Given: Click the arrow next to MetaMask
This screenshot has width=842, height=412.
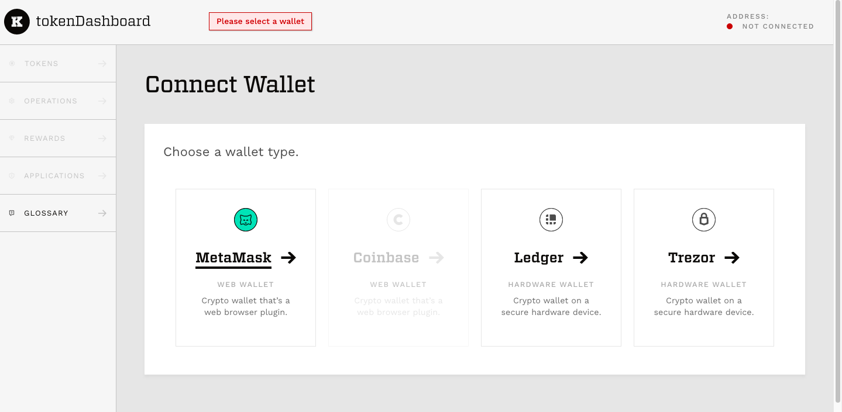Looking at the screenshot, I should tap(288, 258).
